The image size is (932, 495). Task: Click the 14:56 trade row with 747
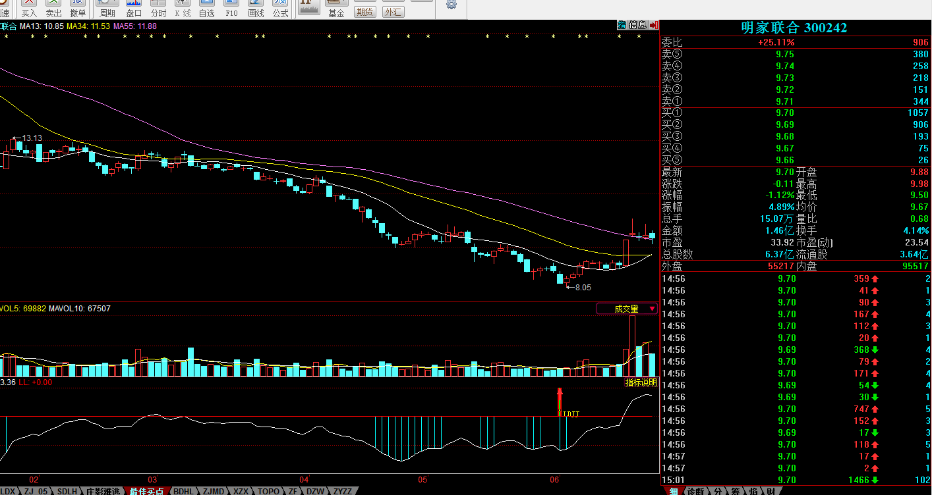[795, 409]
